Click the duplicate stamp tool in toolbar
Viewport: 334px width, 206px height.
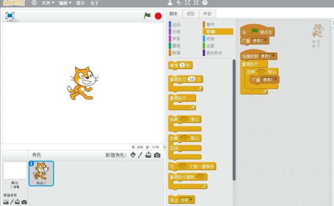(x=170, y=3)
